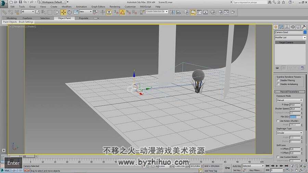
Task: Toggle the Auto Key button
Action: [x=237, y=166]
